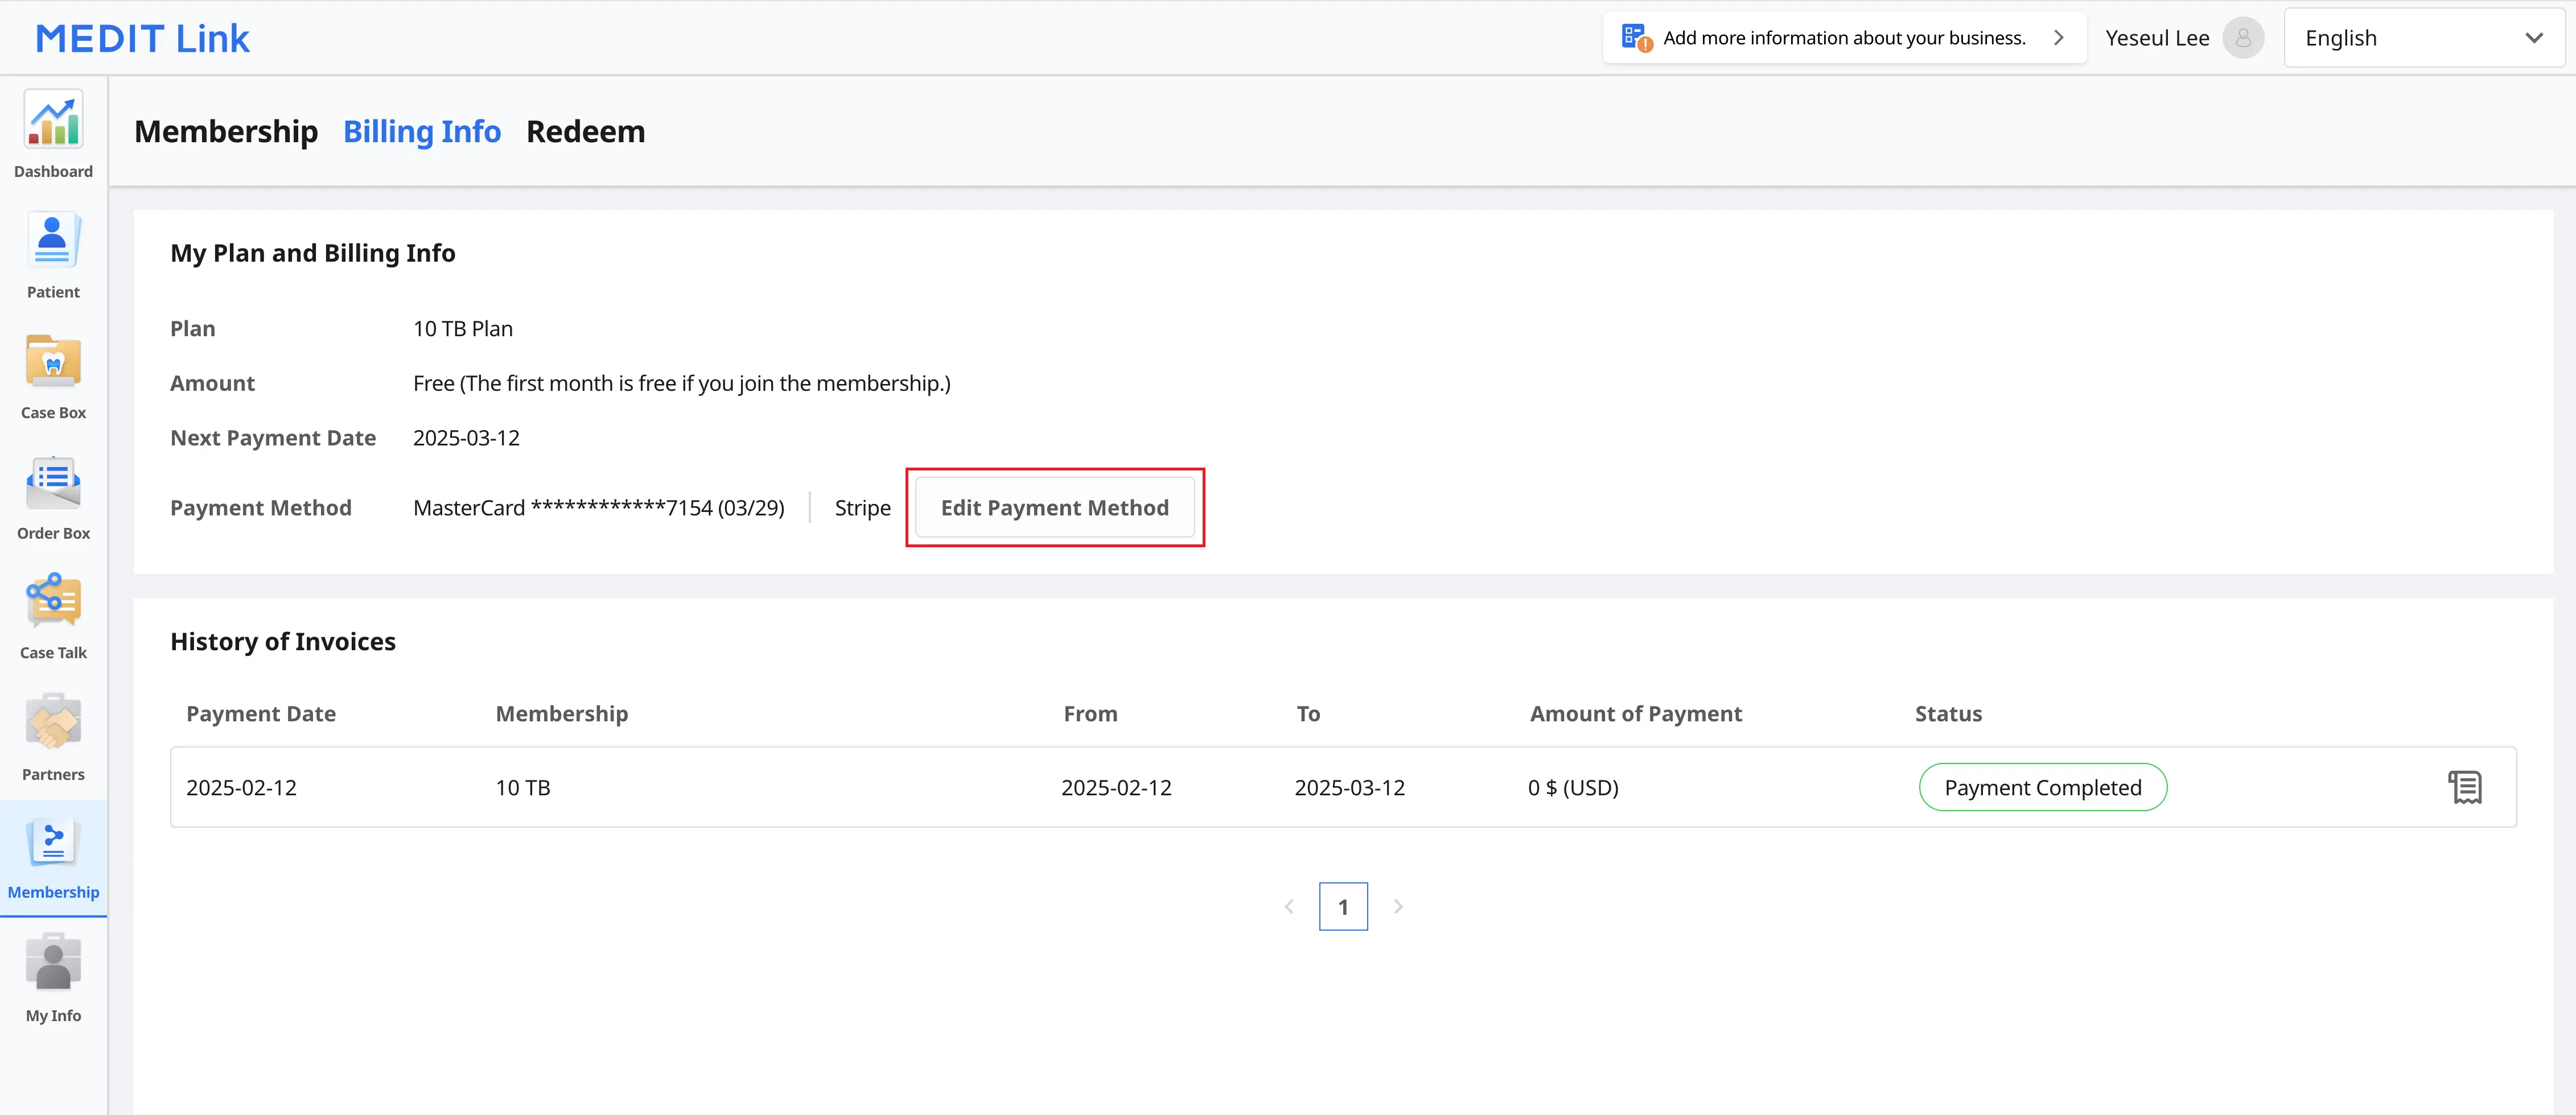Click the Partners handshake icon

click(x=53, y=722)
